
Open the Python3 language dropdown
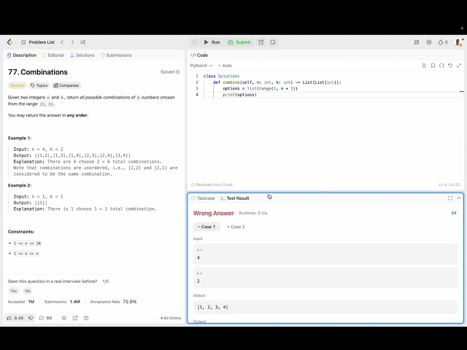[x=201, y=66]
